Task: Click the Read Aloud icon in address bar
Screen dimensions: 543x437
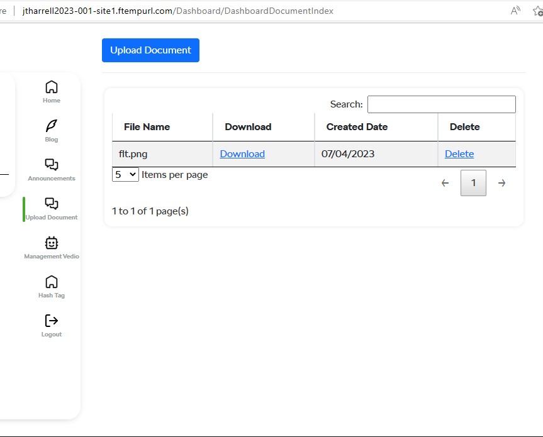Action: 515,11
